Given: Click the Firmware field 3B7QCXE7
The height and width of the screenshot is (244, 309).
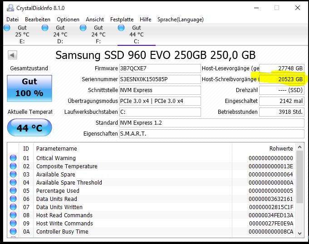Looking at the screenshot, I should 160,68.
